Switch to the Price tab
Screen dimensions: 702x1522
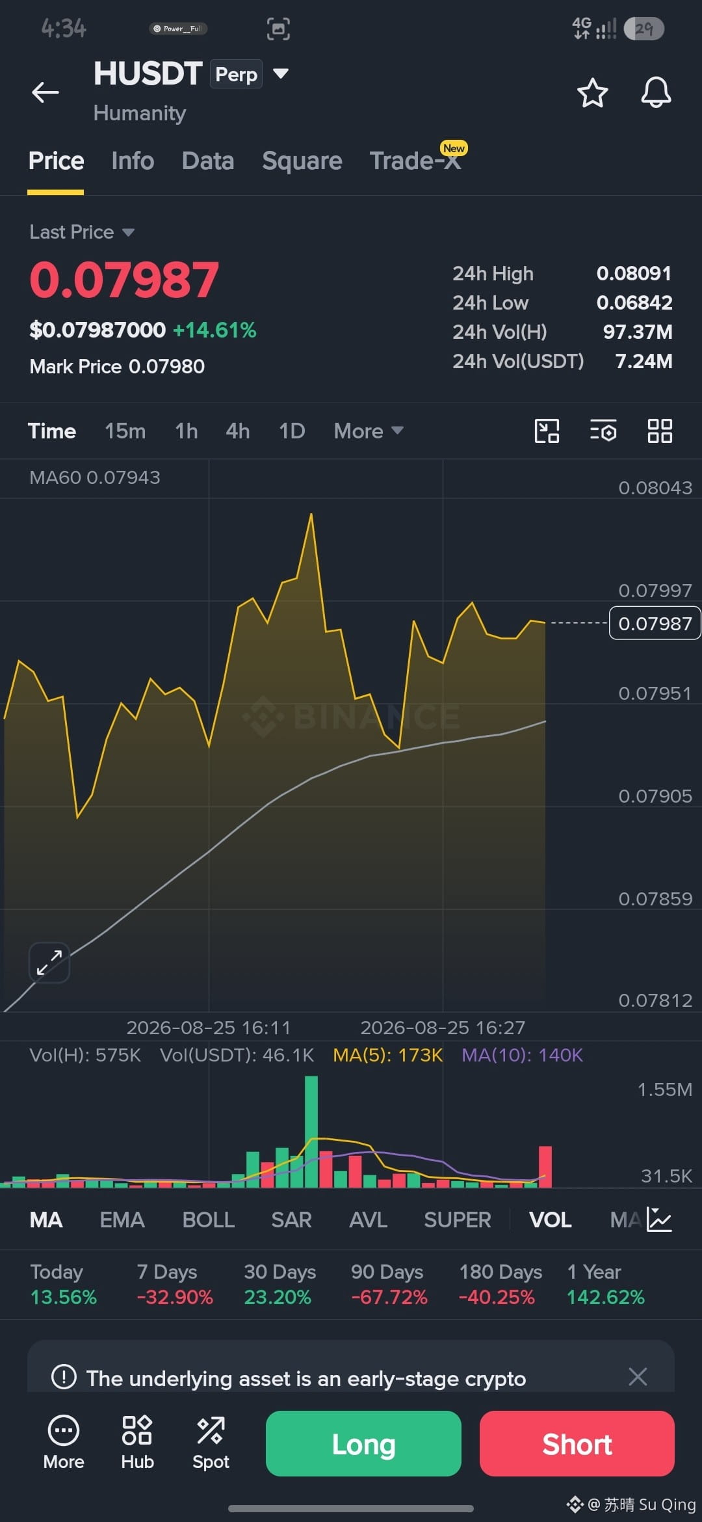tap(56, 161)
